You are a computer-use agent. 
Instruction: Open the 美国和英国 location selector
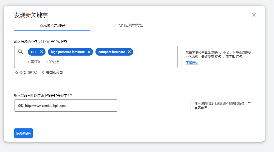tap(54, 72)
